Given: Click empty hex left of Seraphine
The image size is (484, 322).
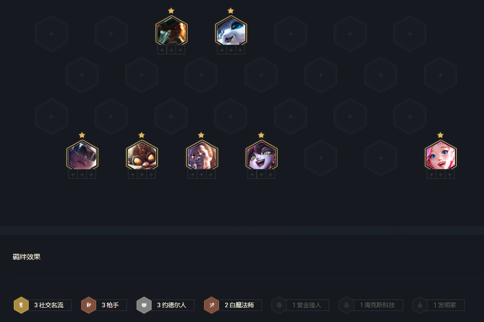Looking at the screenshot, I should pyautogui.click(x=381, y=158).
